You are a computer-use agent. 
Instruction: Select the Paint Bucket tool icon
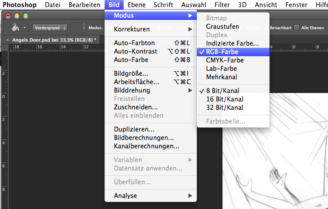click(x=15, y=27)
